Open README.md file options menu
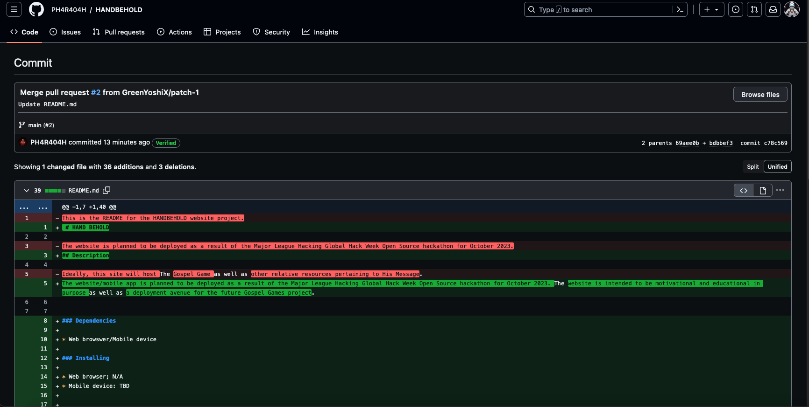The height and width of the screenshot is (407, 809). tap(780, 190)
